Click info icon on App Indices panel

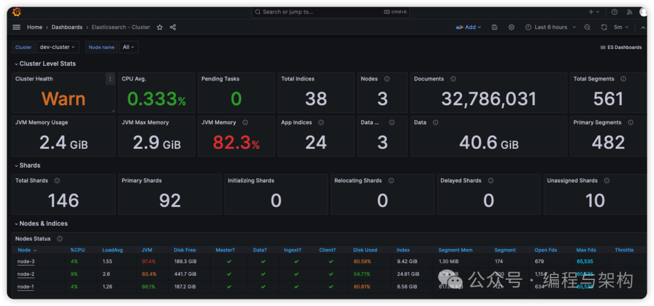click(x=321, y=122)
